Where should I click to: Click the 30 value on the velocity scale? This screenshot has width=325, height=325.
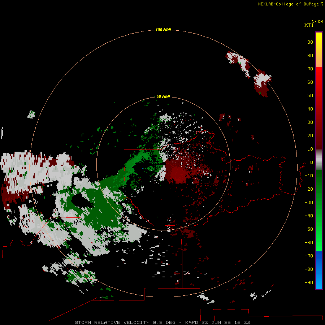(310, 122)
